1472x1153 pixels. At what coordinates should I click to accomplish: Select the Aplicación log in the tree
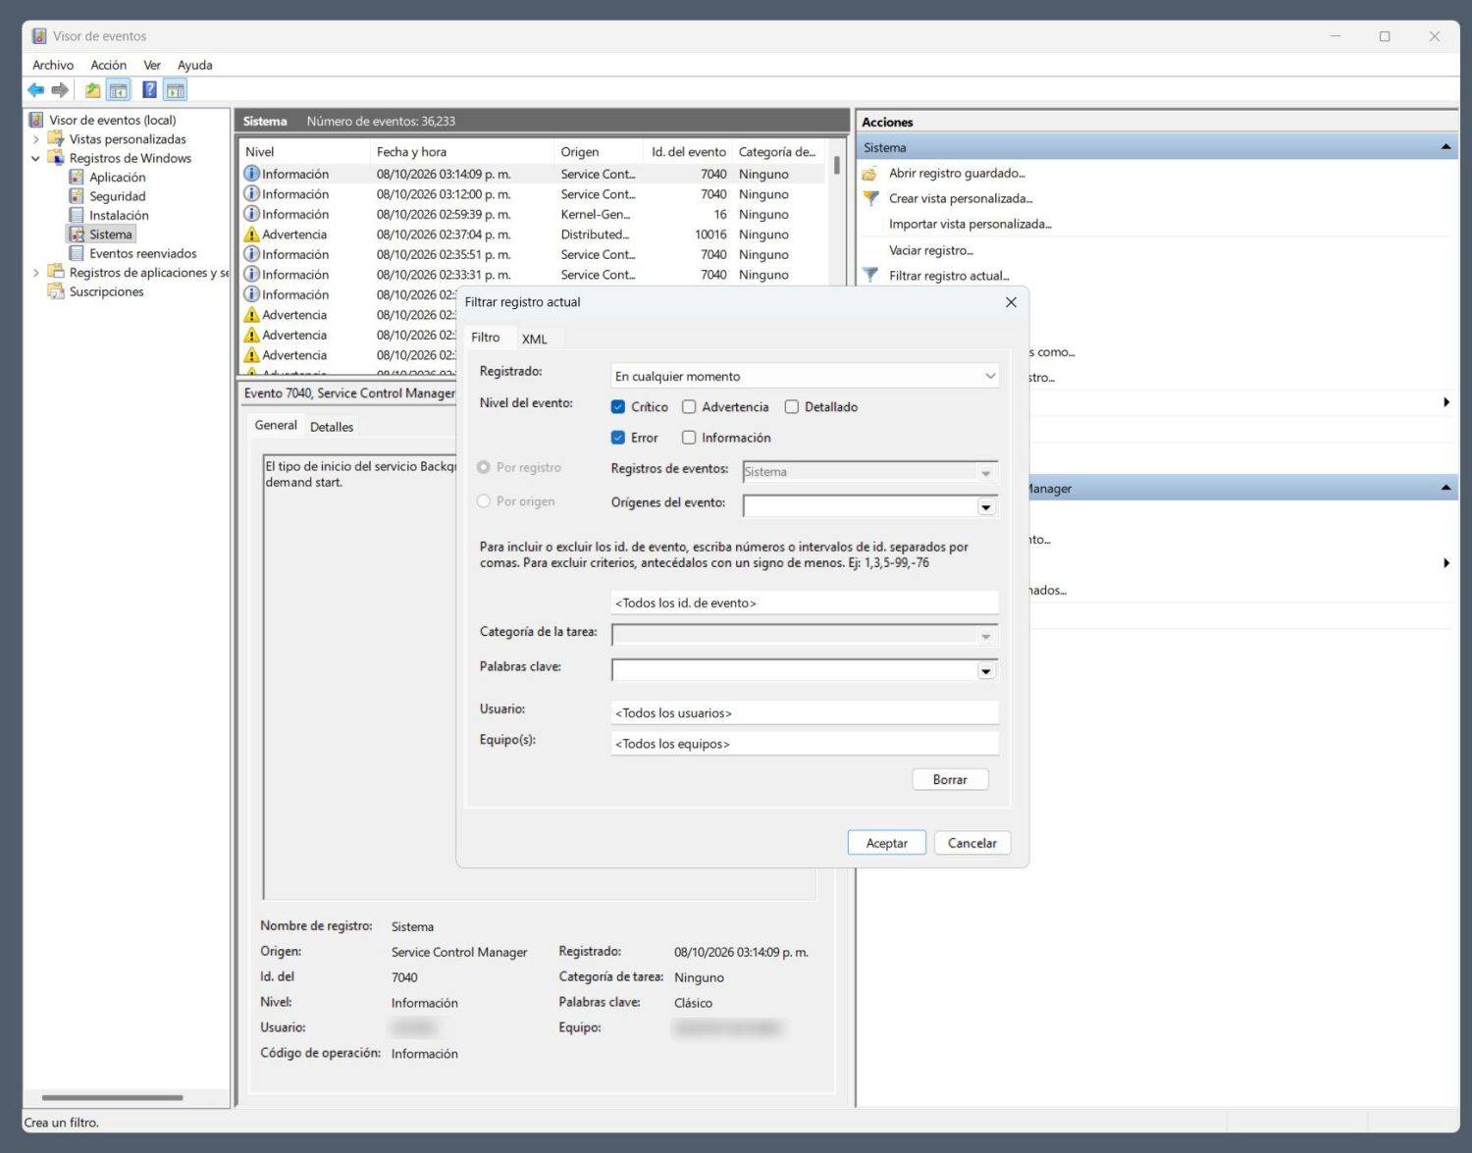tap(117, 178)
